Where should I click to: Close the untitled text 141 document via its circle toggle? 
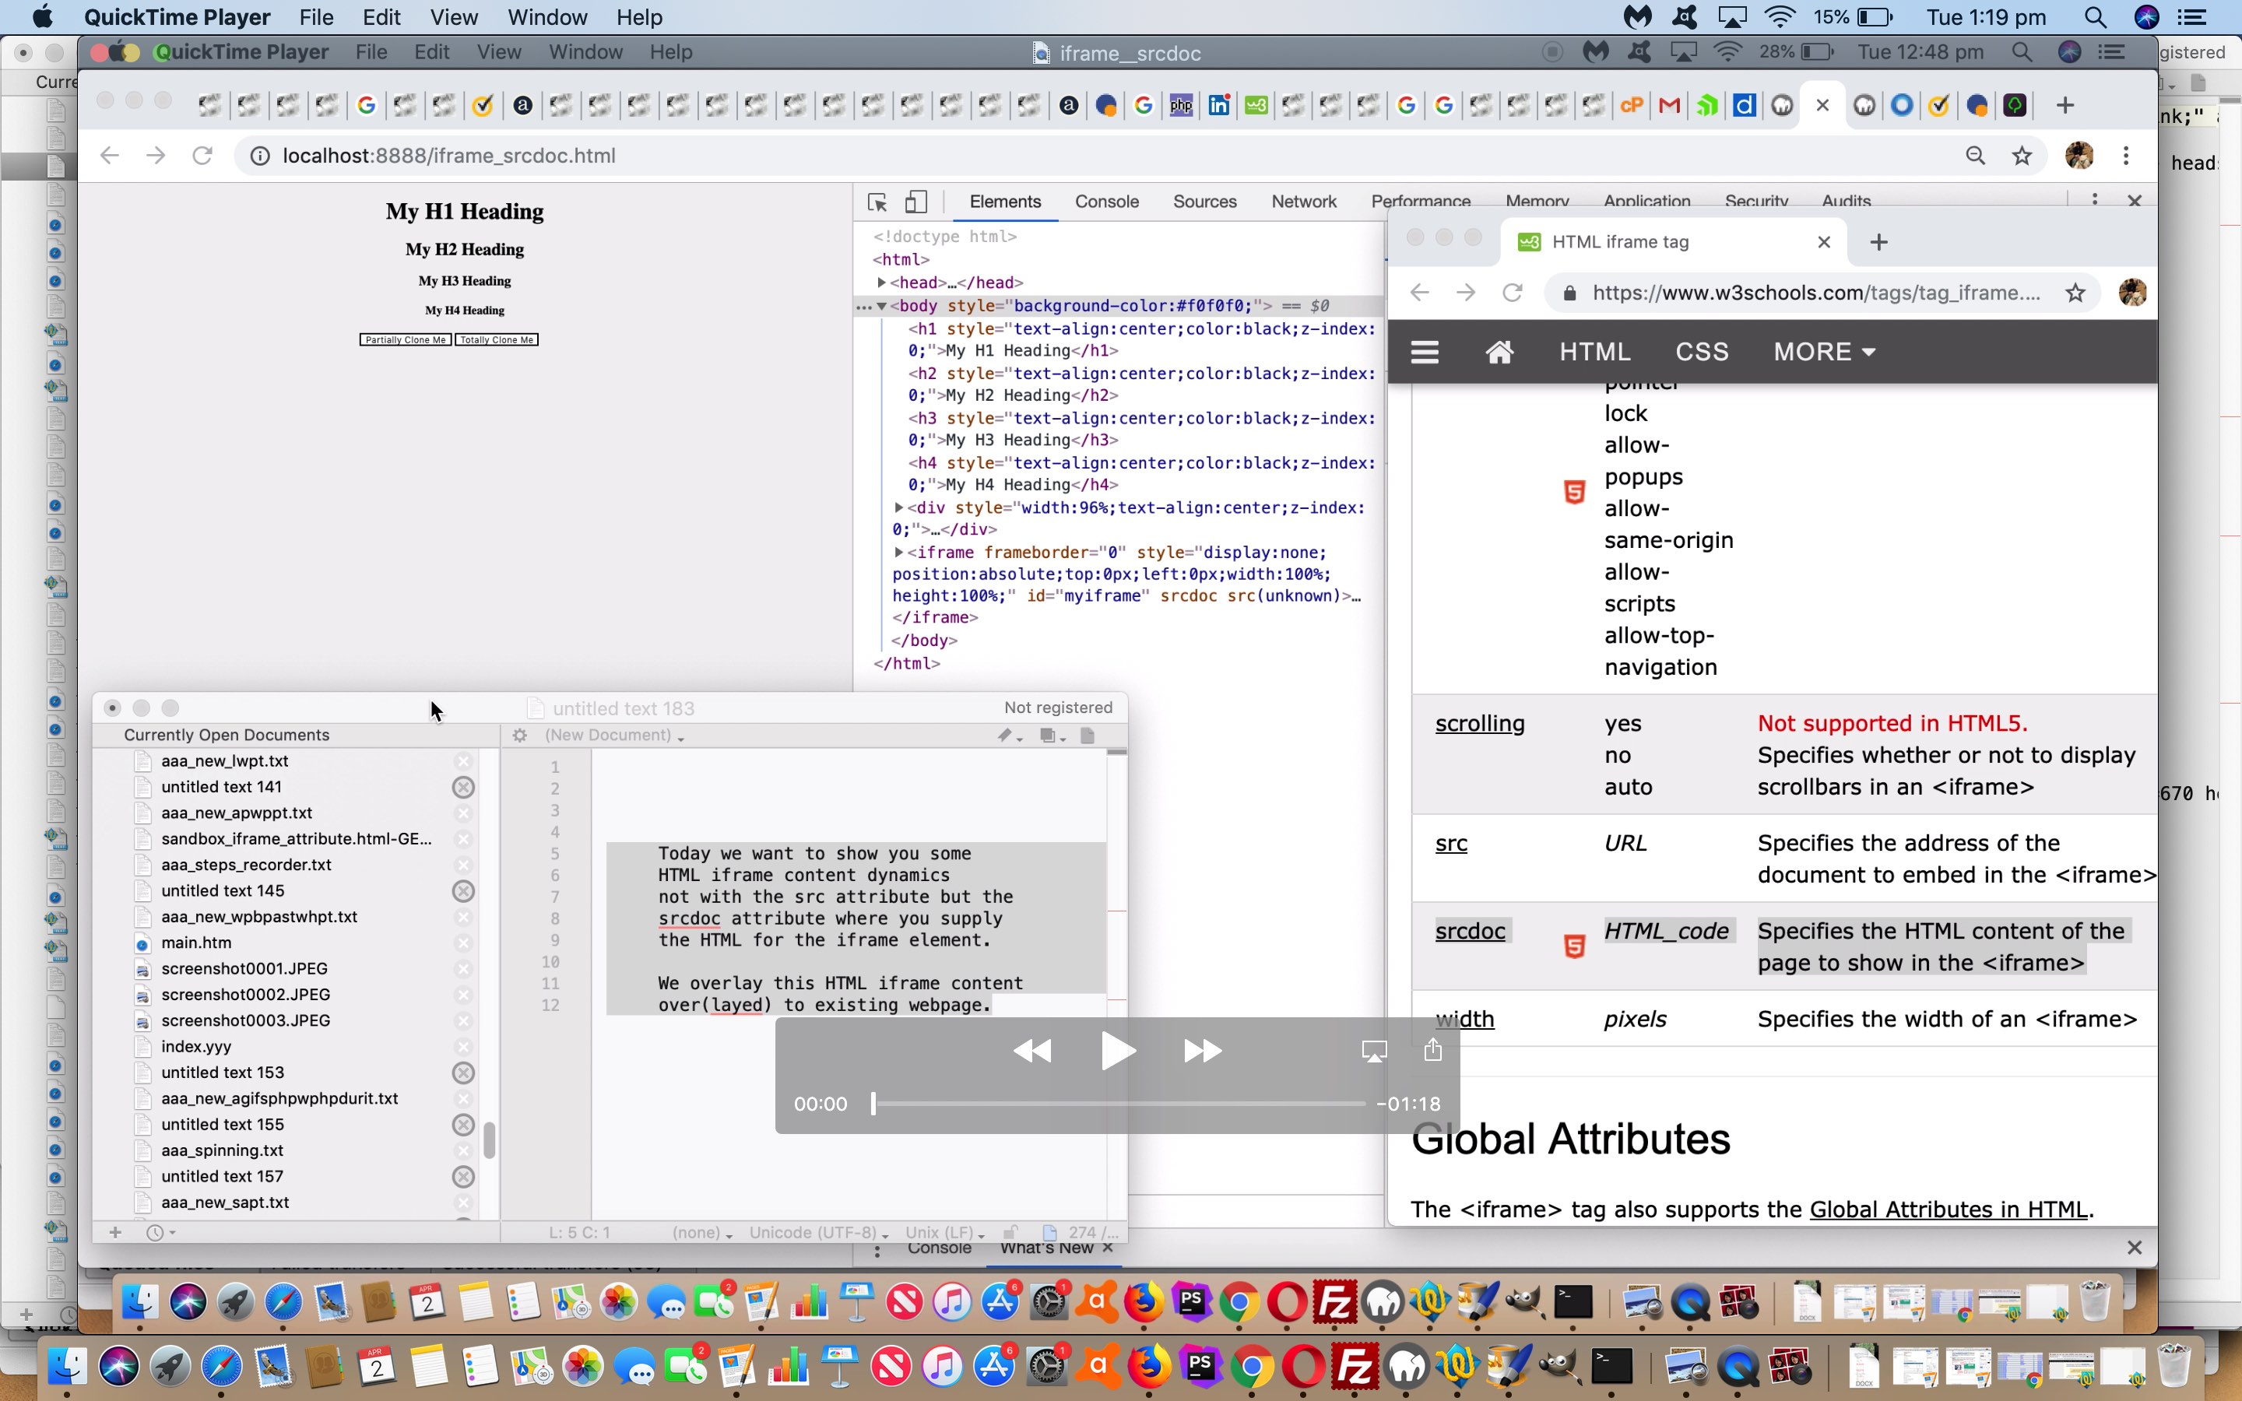463,786
